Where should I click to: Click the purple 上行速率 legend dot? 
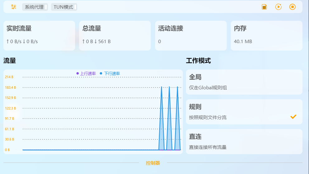click(x=78, y=74)
